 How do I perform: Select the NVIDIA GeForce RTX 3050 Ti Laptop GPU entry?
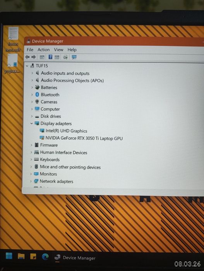coord(84,138)
